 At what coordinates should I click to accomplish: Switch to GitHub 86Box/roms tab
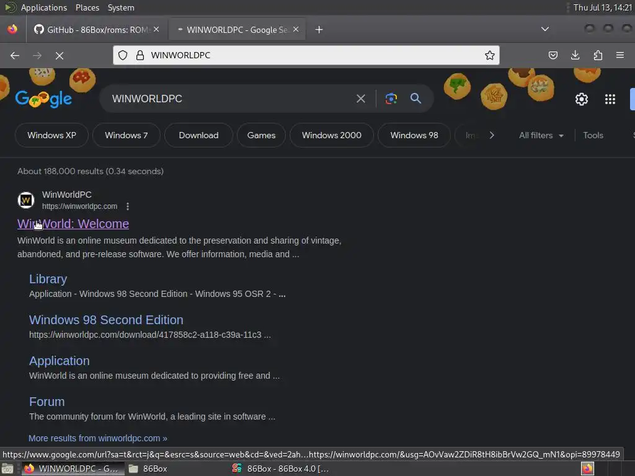[x=97, y=30]
